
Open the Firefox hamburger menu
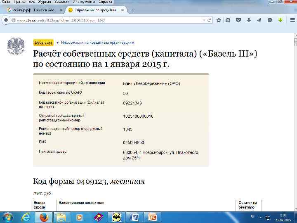292,20
